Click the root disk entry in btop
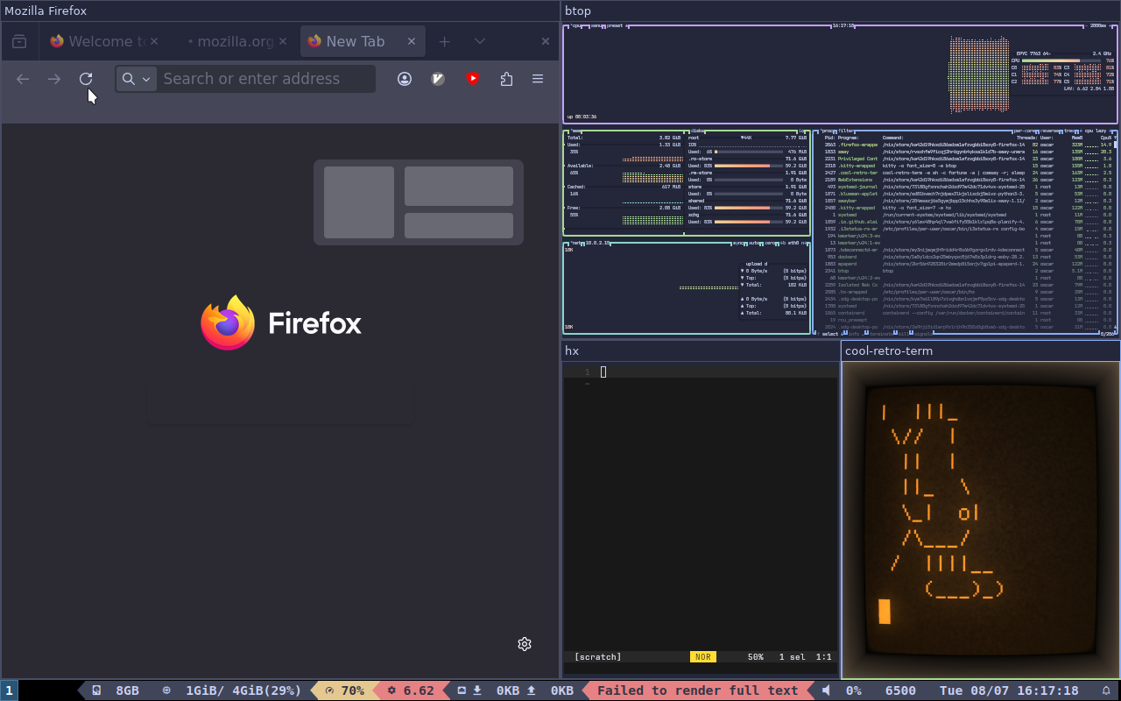Screen dimensions: 1121x701 click(x=747, y=138)
